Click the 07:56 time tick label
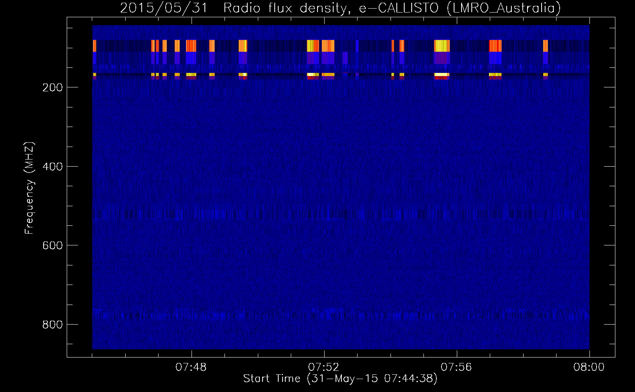Screen dimensions: 635x392 click(456, 367)
